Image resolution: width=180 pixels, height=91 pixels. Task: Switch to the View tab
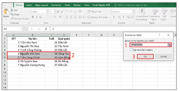coord(87,5)
